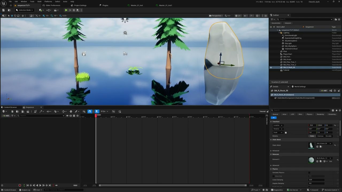Toggle Sequencer auto-scroll blue button

pos(97,111)
